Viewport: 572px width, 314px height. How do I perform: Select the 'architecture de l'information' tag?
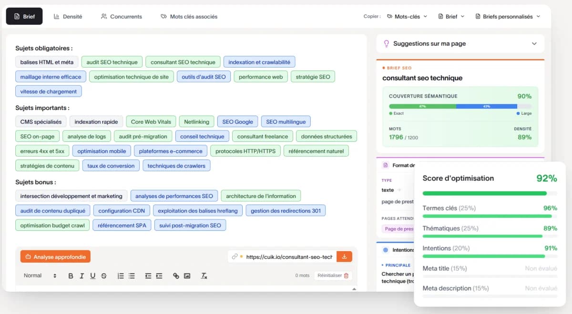point(261,196)
